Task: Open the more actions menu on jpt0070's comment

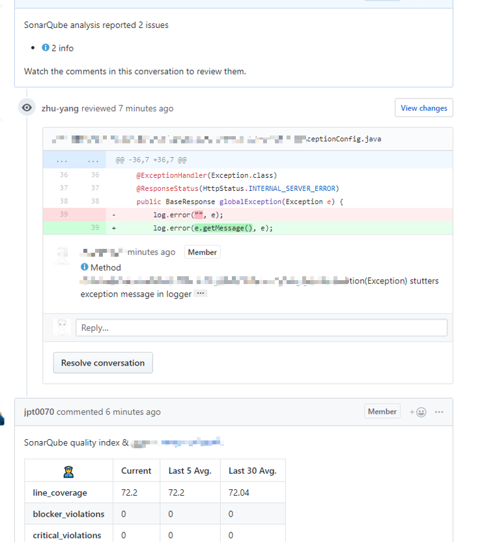Action: tap(439, 412)
